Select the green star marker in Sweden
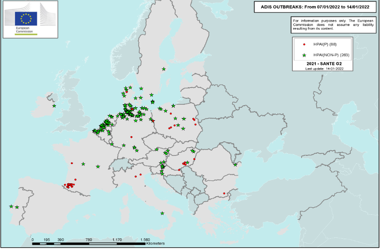Viewport: 380px width, 249px height. coord(163,69)
